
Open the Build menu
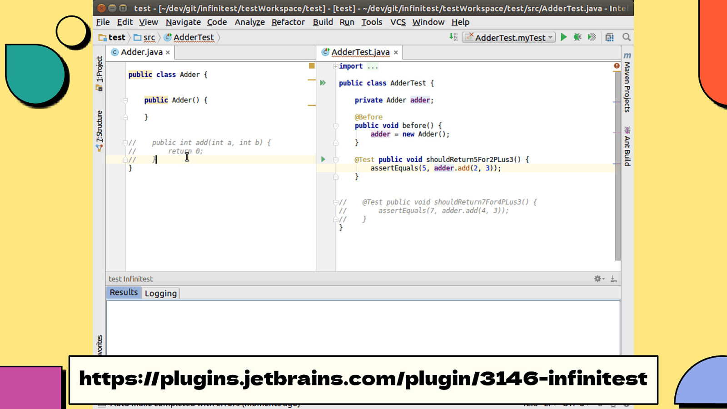[x=323, y=22]
